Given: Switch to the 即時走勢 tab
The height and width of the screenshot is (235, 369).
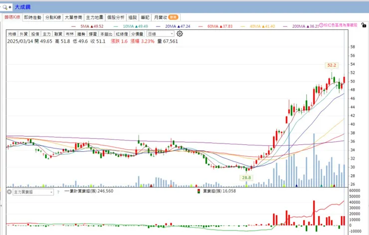Looking at the screenshot, I should (x=33, y=17).
